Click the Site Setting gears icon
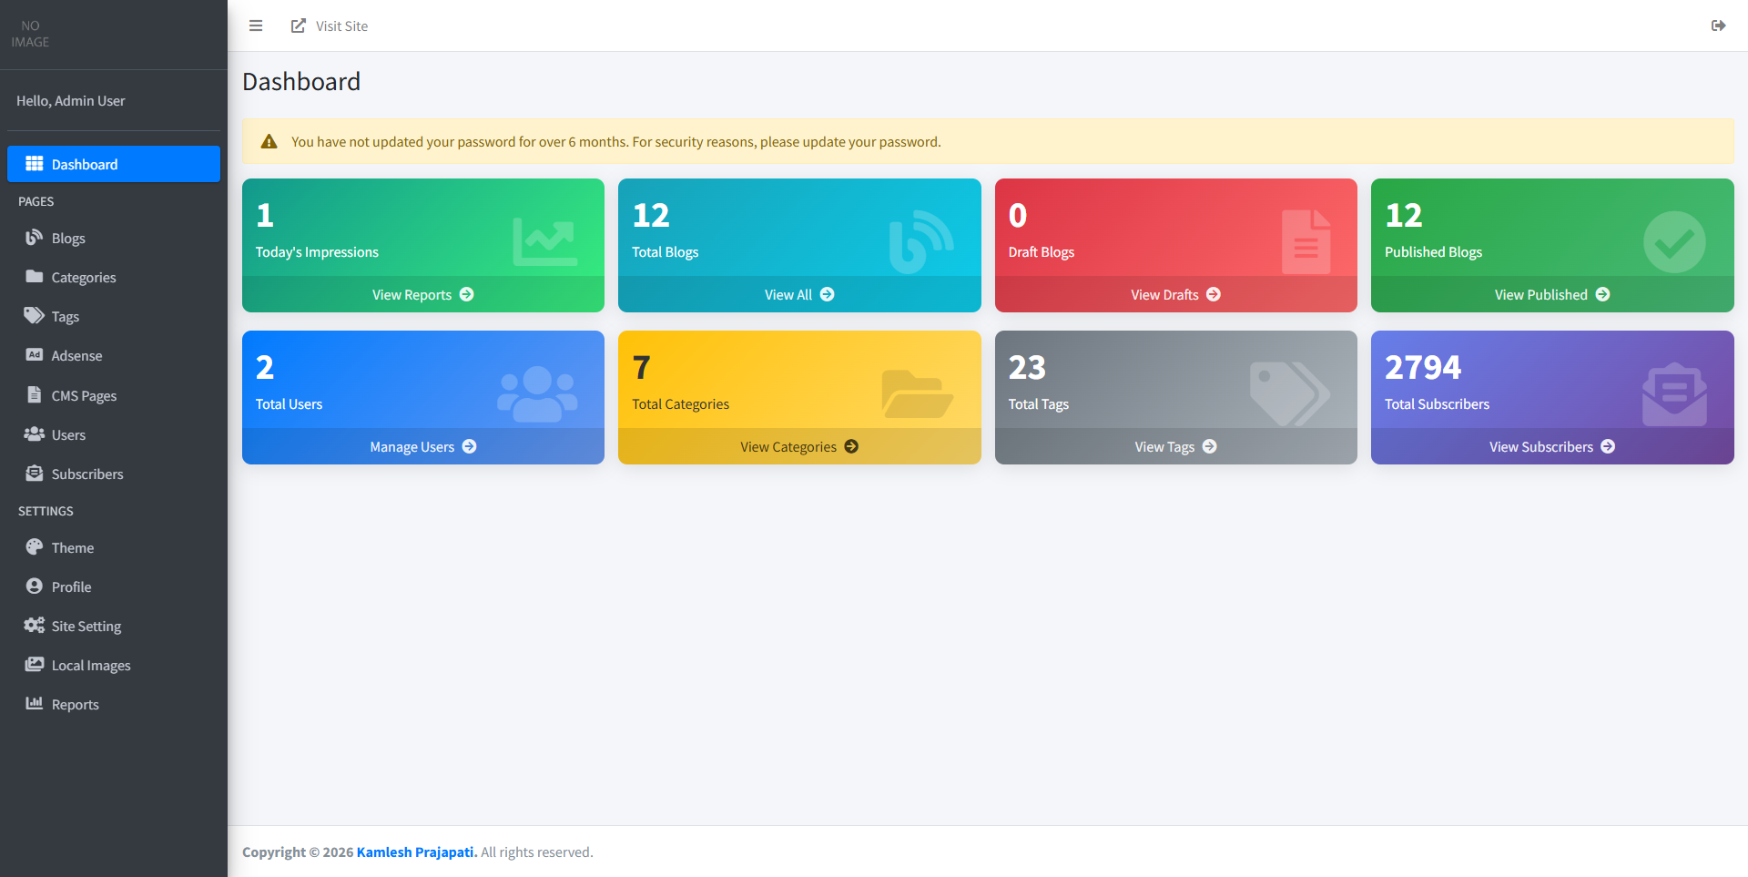Screen dimensions: 1748x877 point(35,626)
